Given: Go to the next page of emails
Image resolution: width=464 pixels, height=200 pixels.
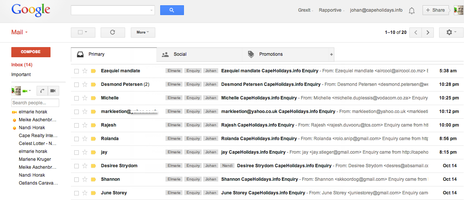Looking at the screenshot, I should click(427, 32).
